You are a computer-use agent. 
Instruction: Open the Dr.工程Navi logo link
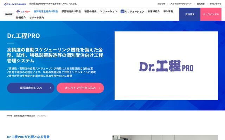point(23,12)
